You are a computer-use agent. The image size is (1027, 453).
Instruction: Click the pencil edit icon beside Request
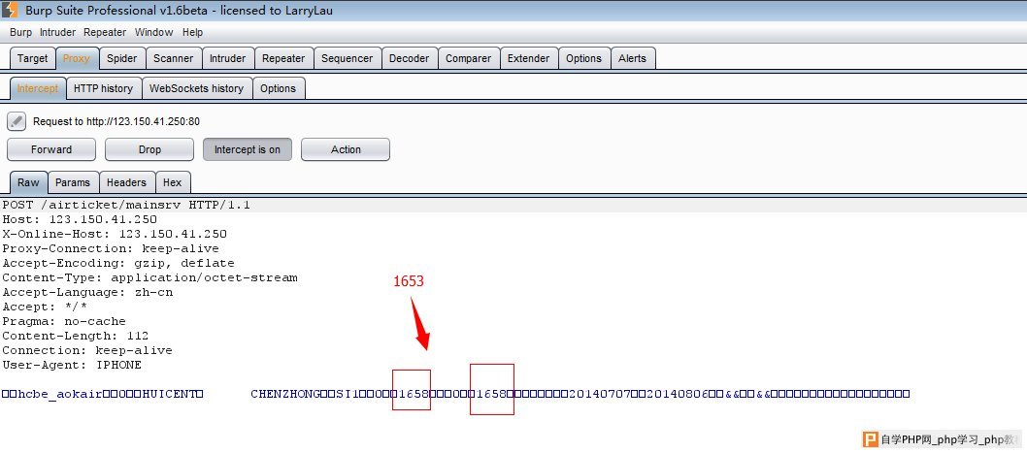[17, 121]
